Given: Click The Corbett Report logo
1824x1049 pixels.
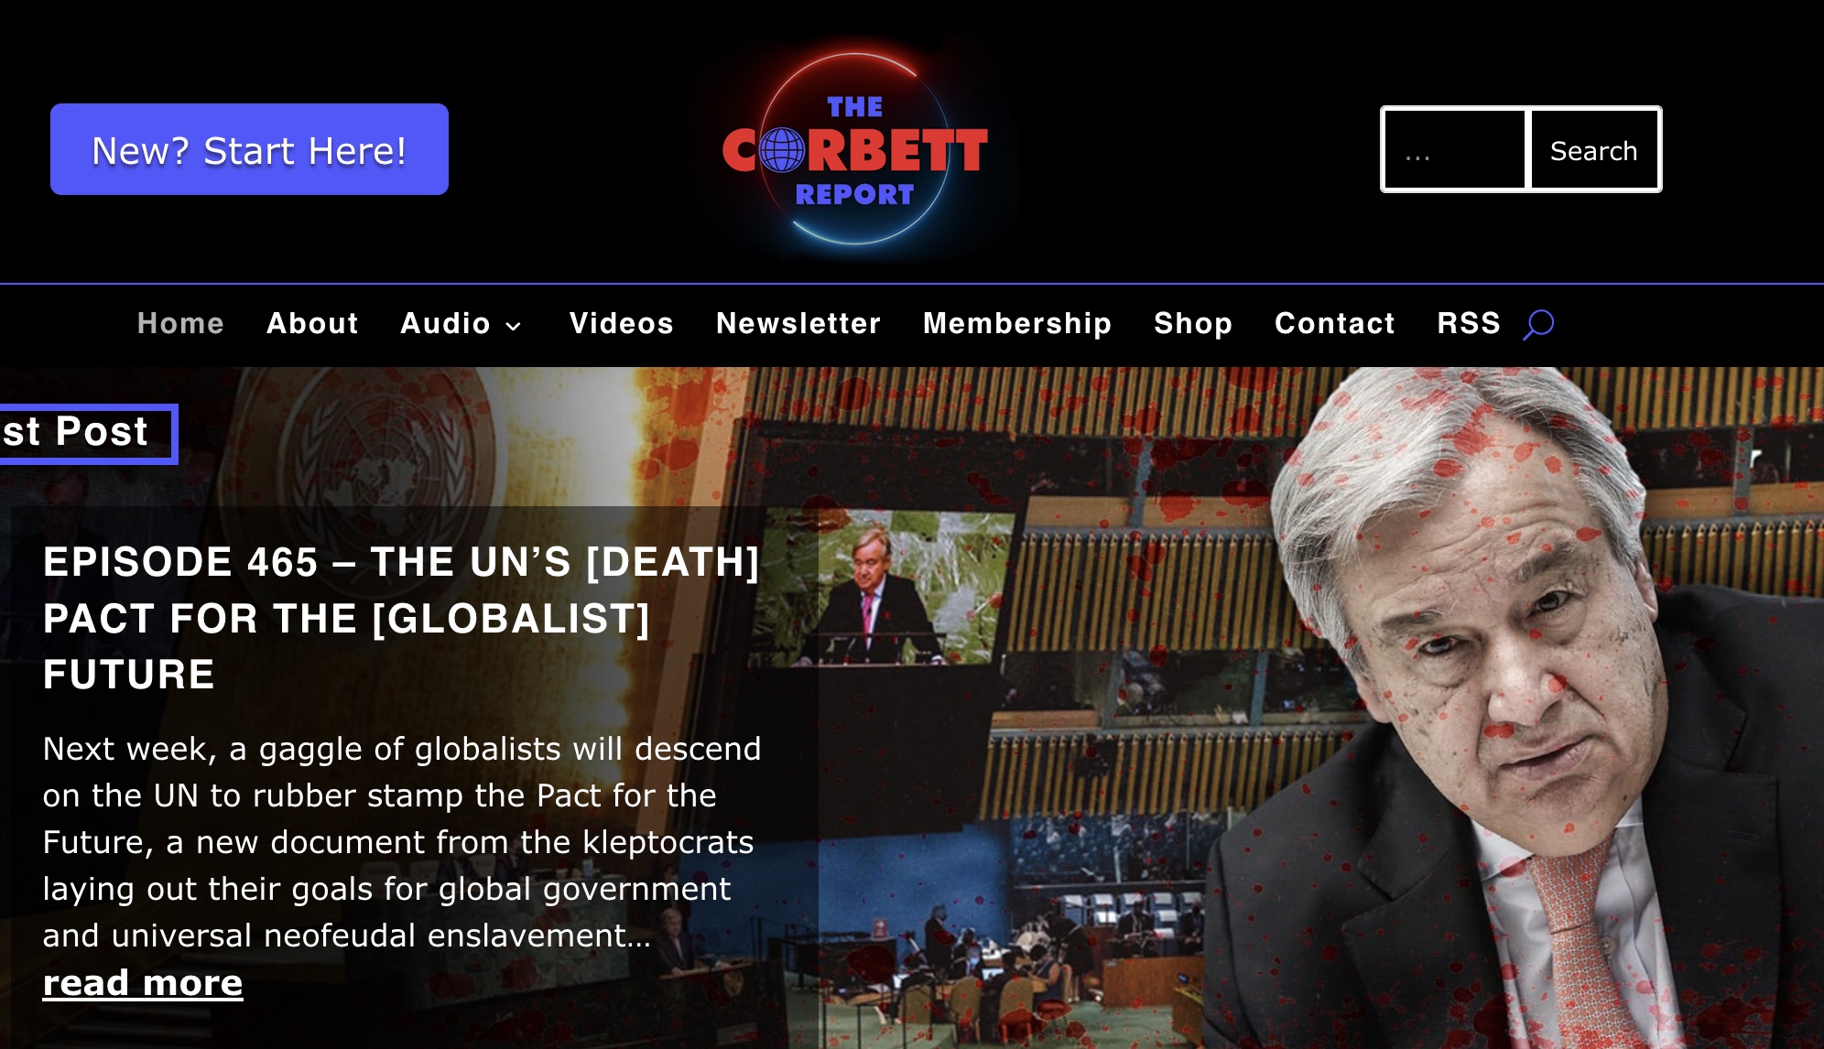Looking at the screenshot, I should (854, 149).
